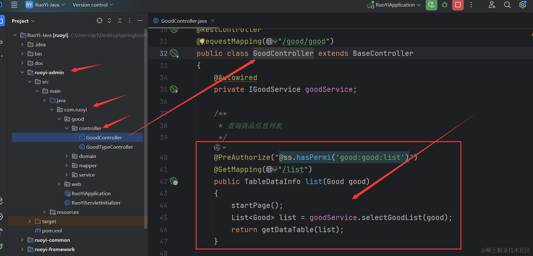Image resolution: width=533 pixels, height=256 pixels.
Task: Open the Version control dropdown
Action: tap(93, 5)
